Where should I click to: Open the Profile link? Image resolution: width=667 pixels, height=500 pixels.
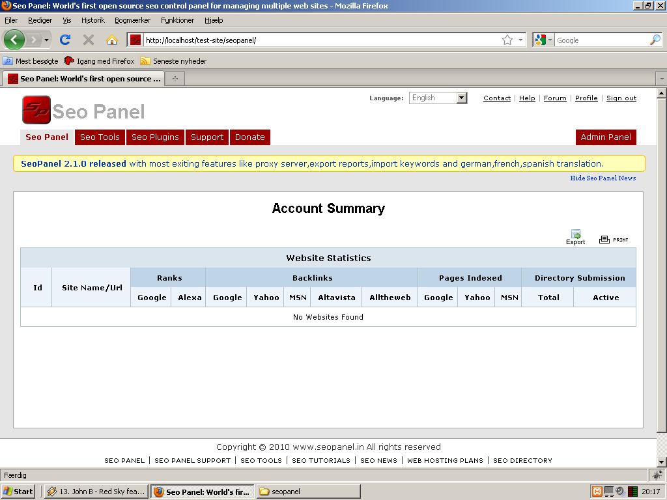(586, 98)
